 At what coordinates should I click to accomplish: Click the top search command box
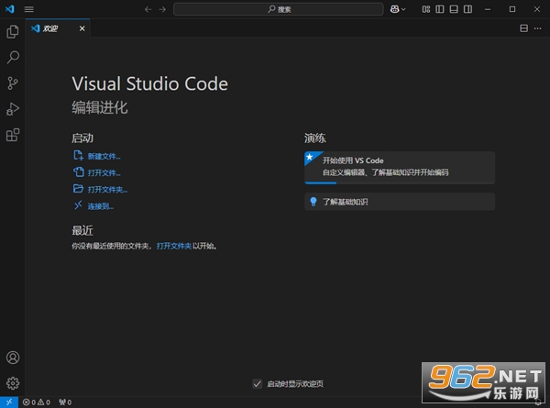click(x=279, y=9)
